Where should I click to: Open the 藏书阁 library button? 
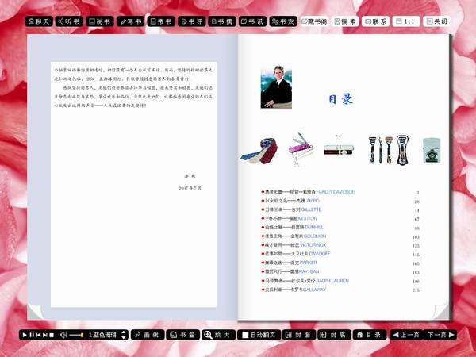pyautogui.click(x=314, y=21)
